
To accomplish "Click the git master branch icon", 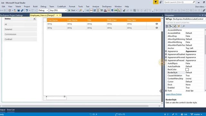I will coord(192,114).
